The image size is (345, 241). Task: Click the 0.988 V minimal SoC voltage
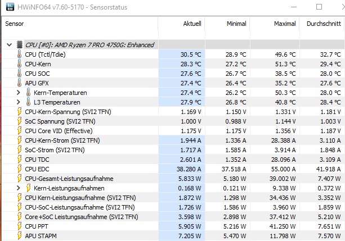[236, 121]
